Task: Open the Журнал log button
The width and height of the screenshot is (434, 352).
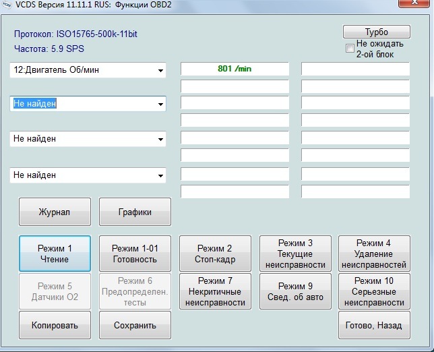Action: click(x=55, y=212)
